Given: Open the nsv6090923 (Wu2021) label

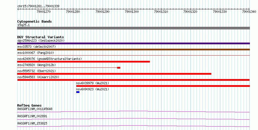Looking at the screenshot, I should [x=92, y=89].
